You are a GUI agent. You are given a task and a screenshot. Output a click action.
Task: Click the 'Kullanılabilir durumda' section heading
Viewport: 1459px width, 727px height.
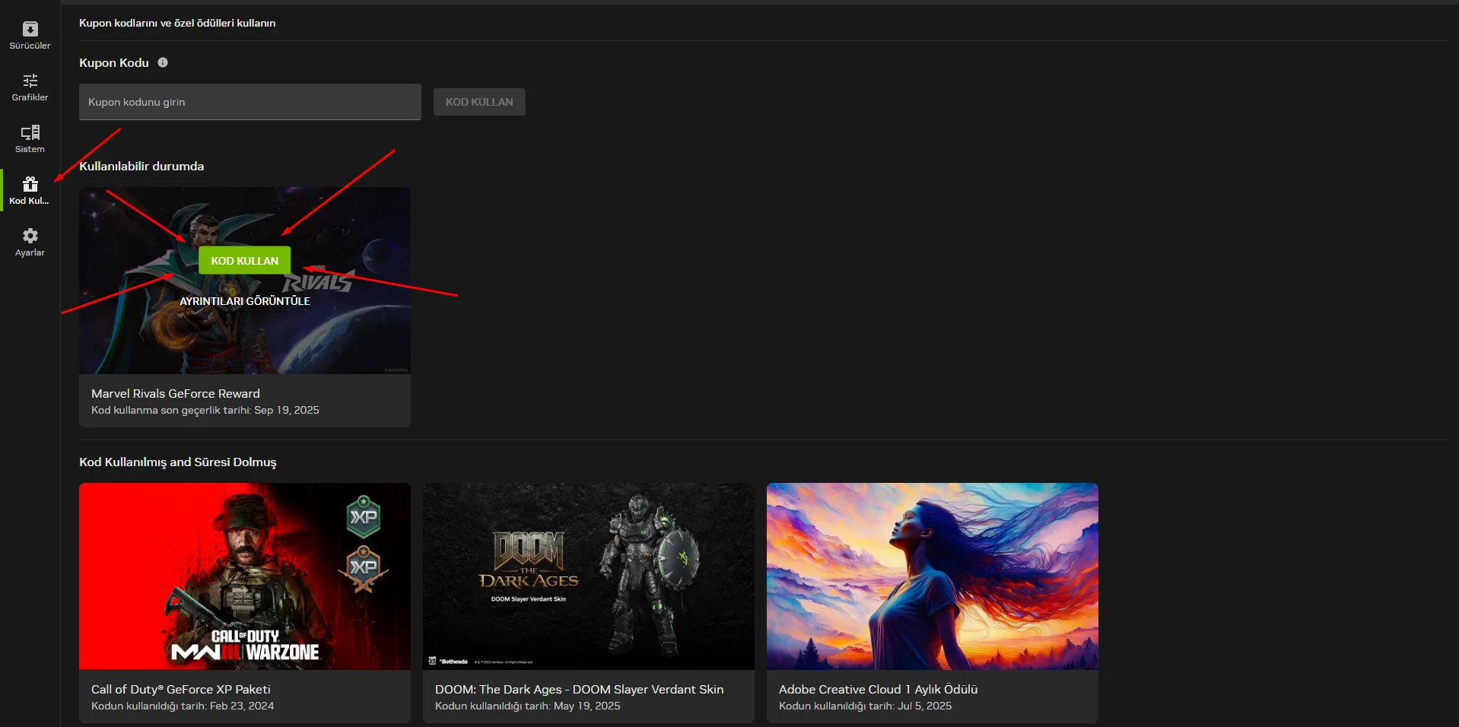[x=141, y=166]
